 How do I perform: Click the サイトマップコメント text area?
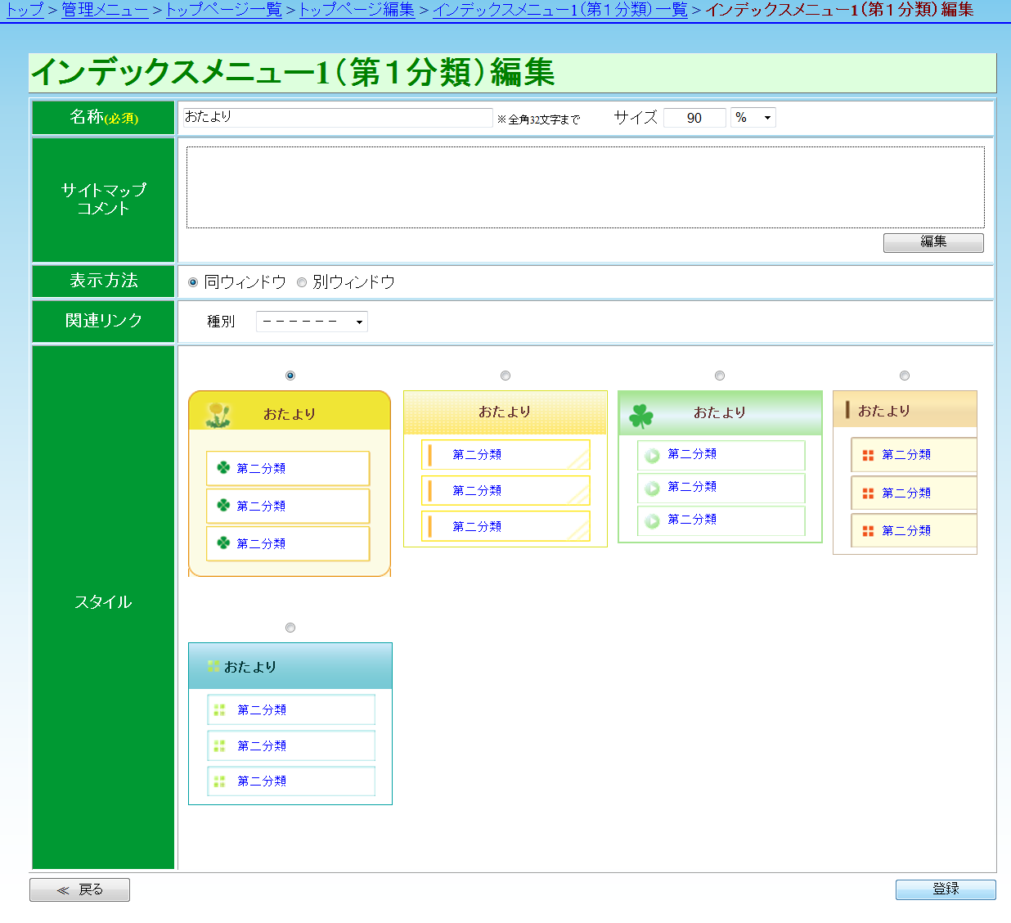click(x=586, y=187)
